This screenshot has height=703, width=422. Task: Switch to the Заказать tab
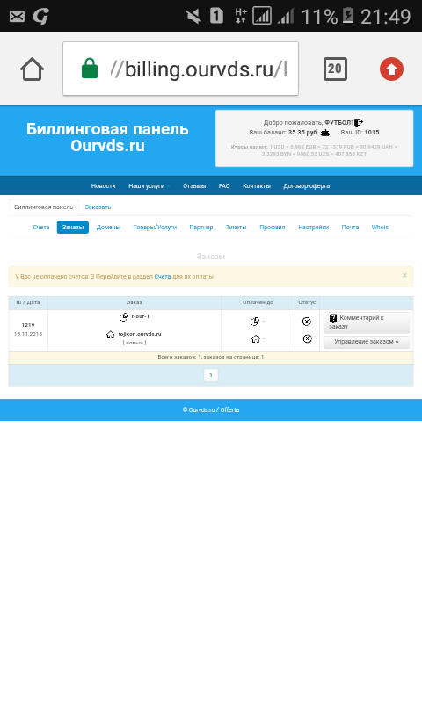point(98,207)
